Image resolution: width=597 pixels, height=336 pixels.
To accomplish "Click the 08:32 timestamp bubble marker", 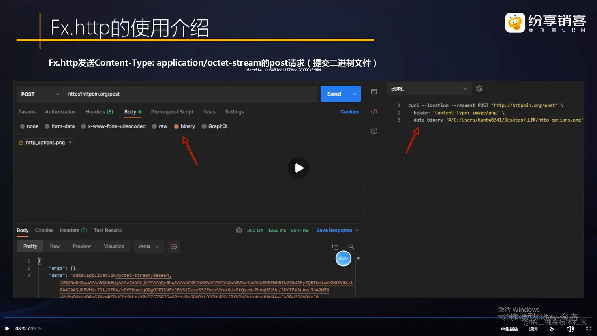I will [x=343, y=259].
